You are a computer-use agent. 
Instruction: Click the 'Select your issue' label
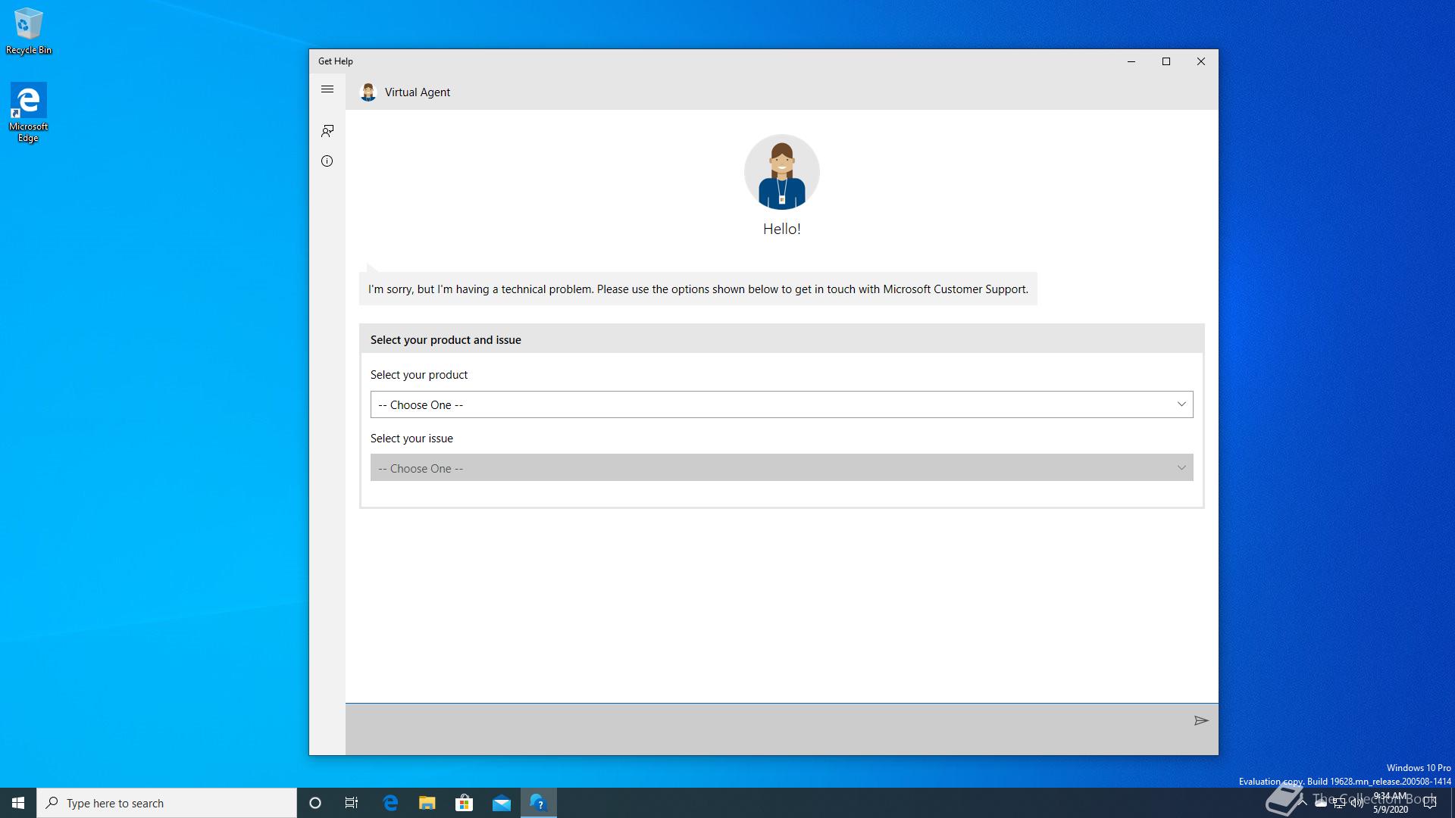point(411,439)
